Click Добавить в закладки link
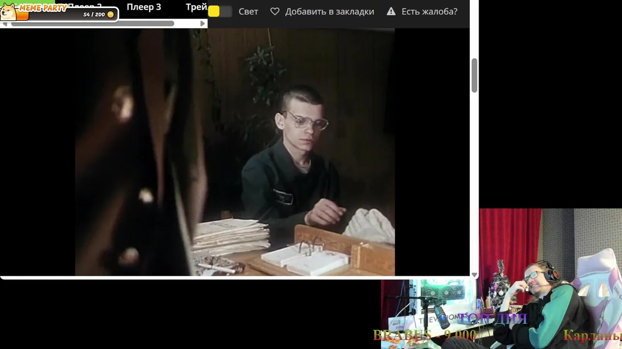 pos(329,12)
